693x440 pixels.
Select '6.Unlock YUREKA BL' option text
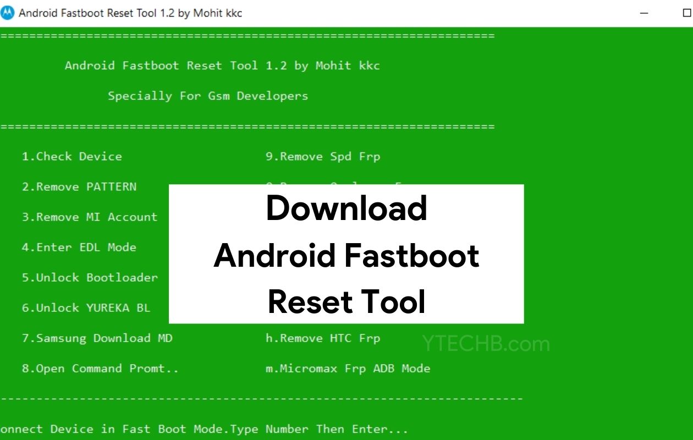click(86, 308)
